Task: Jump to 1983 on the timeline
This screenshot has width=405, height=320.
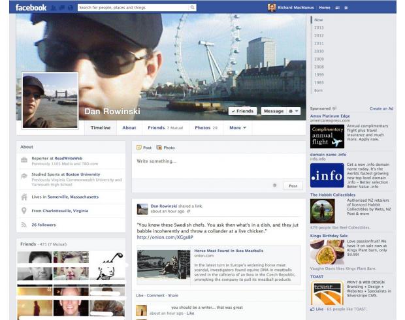Action: [x=319, y=83]
